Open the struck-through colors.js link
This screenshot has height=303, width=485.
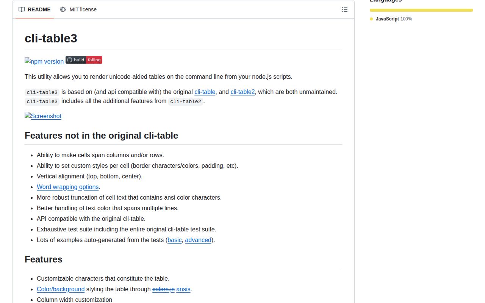[163, 289]
